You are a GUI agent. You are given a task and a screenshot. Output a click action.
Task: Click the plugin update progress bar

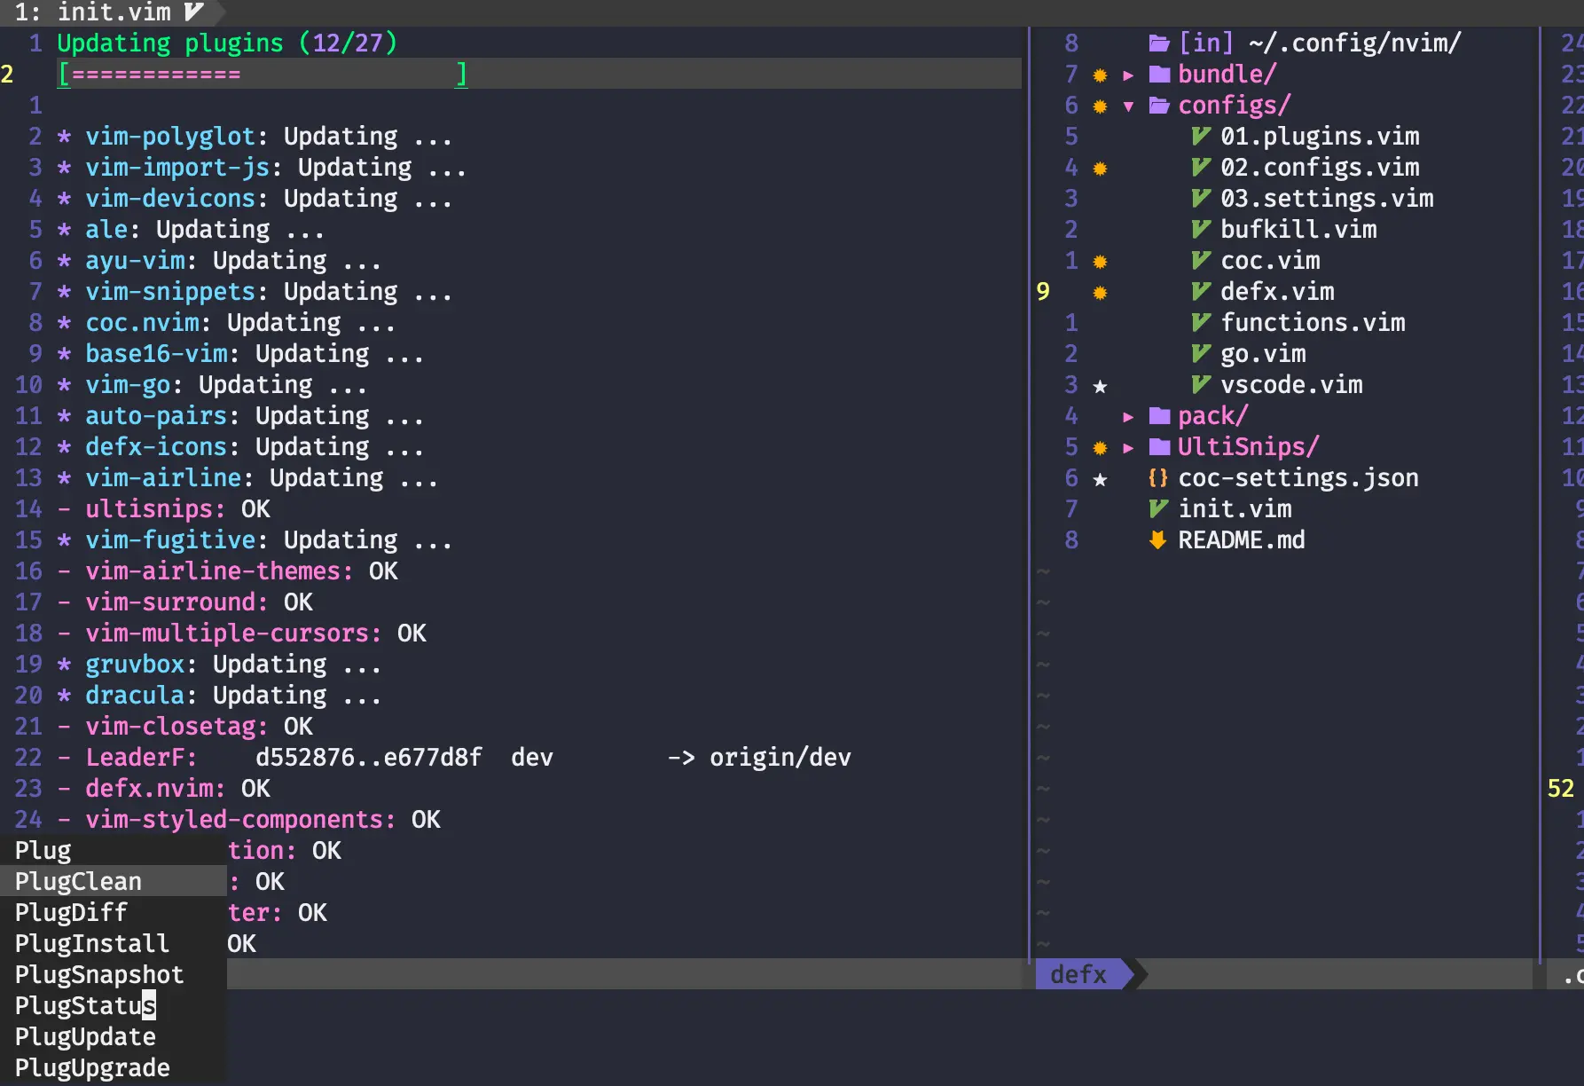click(263, 75)
